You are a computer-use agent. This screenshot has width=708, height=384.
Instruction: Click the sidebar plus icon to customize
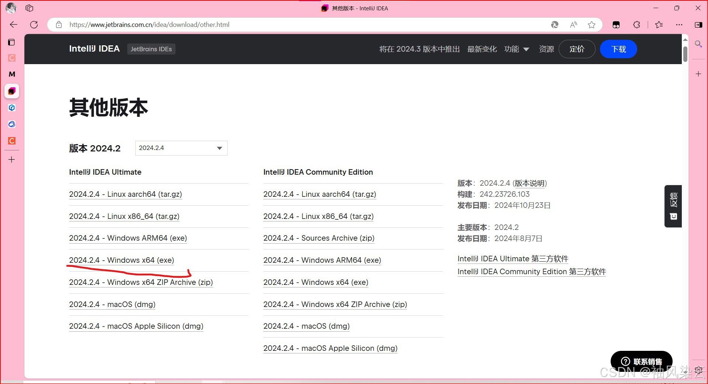(698, 74)
